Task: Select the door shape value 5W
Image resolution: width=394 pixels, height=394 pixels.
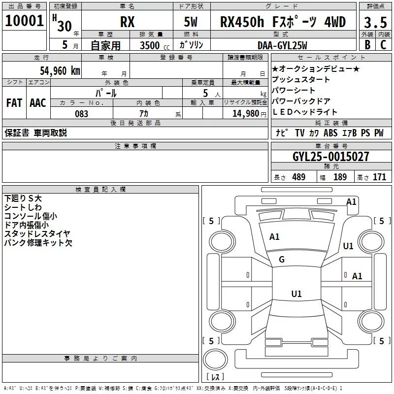Action: [x=191, y=22]
